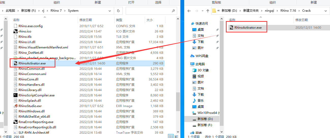Select the rhino.ico file icon
This screenshot has height=138, width=330.
pos(15,31)
